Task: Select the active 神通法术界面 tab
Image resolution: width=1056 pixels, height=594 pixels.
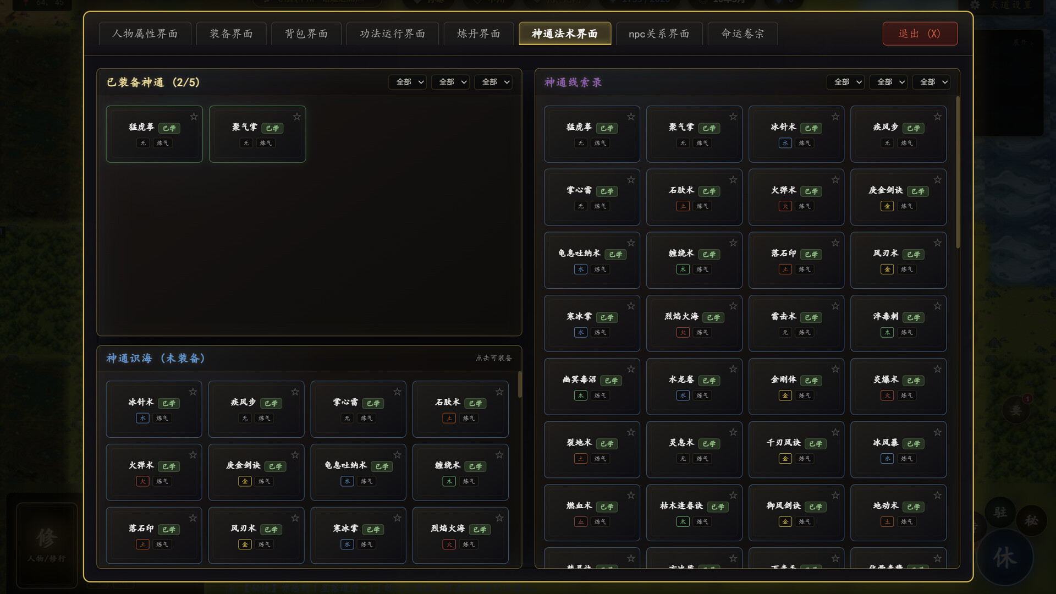Action: click(x=565, y=34)
